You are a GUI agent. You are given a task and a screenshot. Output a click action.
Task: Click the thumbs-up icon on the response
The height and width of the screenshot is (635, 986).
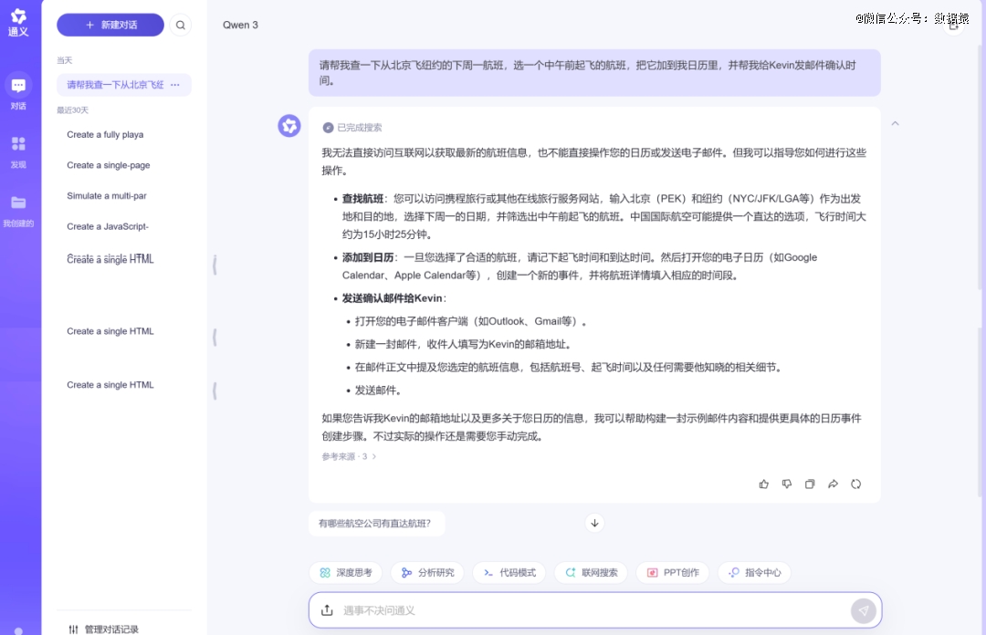tap(764, 484)
